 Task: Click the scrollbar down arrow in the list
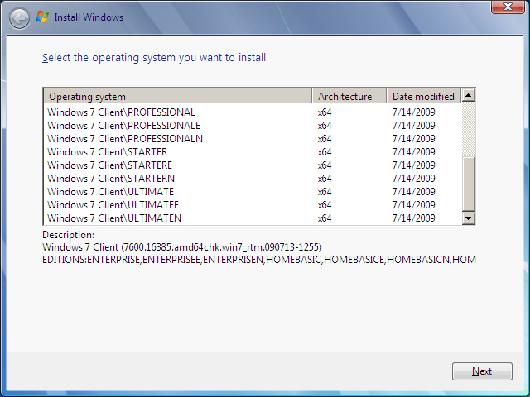[x=468, y=218]
